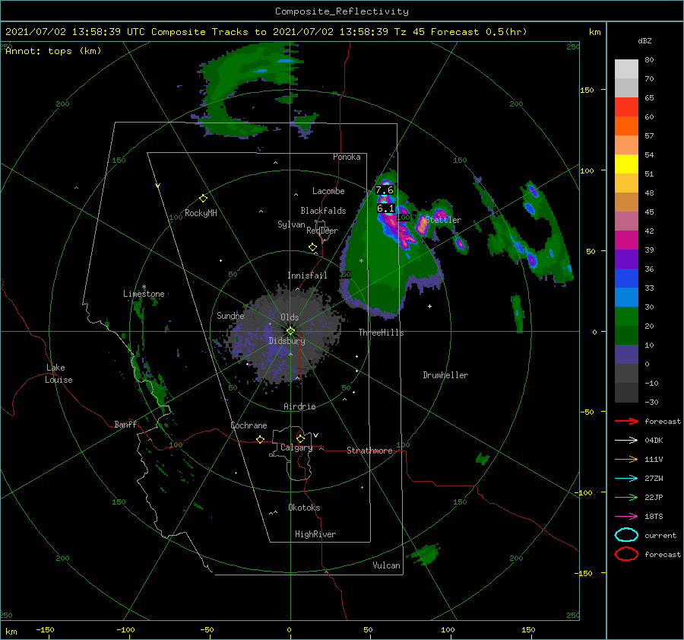Click the red forecast arrow in legend

(x=626, y=421)
